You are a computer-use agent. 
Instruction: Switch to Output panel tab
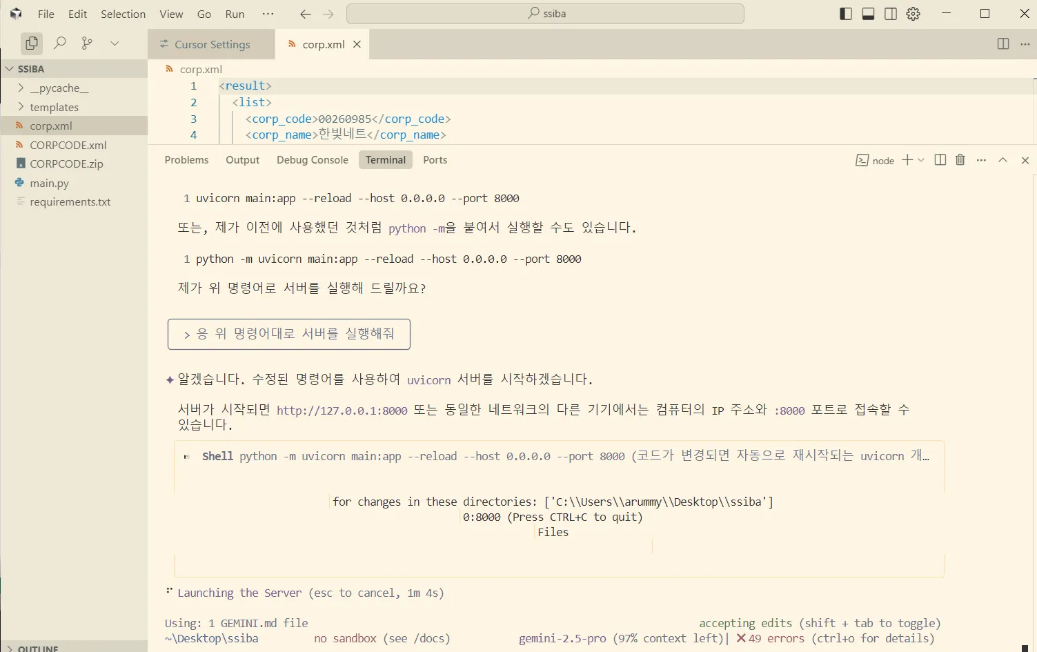pos(242,160)
